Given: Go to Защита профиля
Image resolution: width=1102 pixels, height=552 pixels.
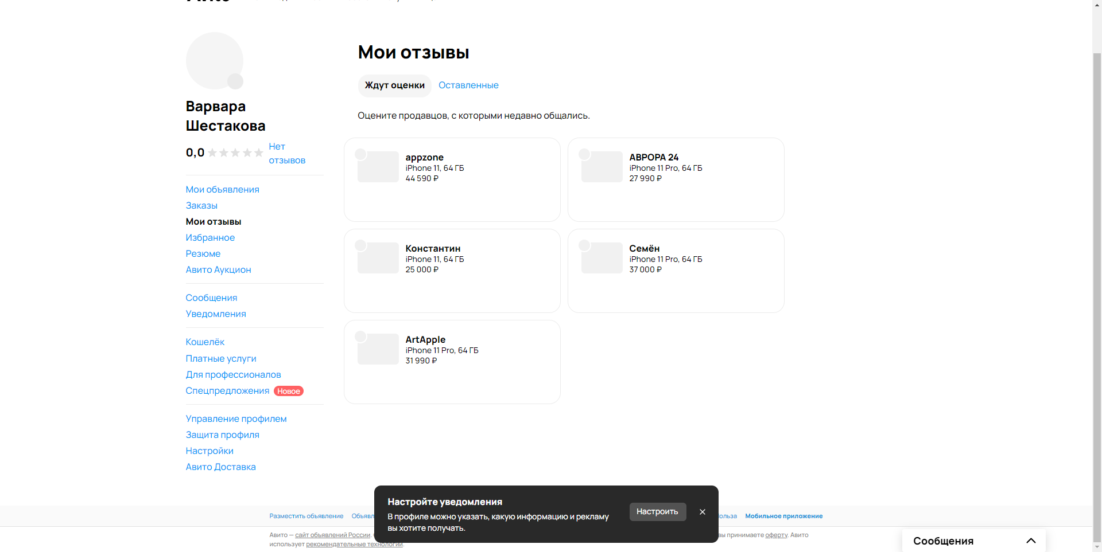Looking at the screenshot, I should pyautogui.click(x=222, y=435).
